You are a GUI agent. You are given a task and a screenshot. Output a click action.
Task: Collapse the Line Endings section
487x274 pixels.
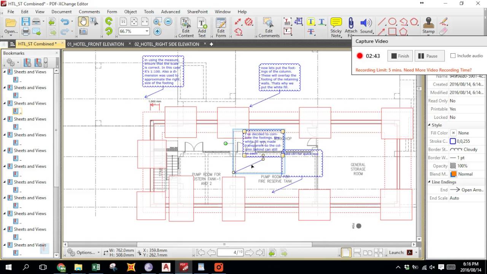pos(430,182)
